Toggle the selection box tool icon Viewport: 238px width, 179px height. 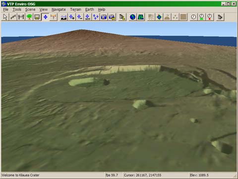(37, 17)
